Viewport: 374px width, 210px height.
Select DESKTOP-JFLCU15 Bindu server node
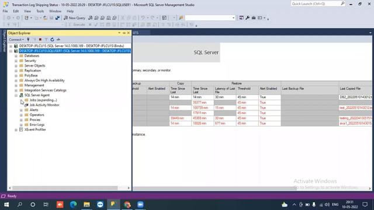click(x=71, y=45)
